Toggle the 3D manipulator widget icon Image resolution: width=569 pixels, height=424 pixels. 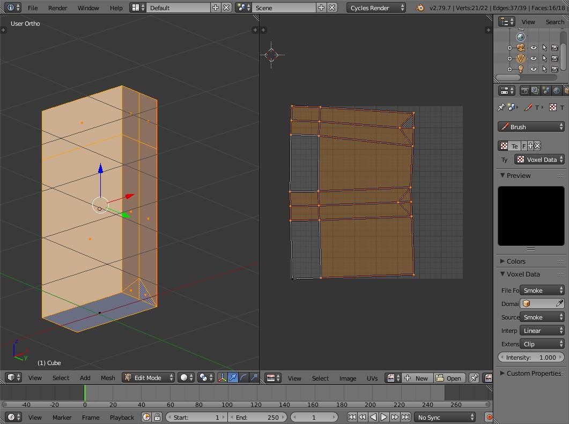(x=222, y=377)
